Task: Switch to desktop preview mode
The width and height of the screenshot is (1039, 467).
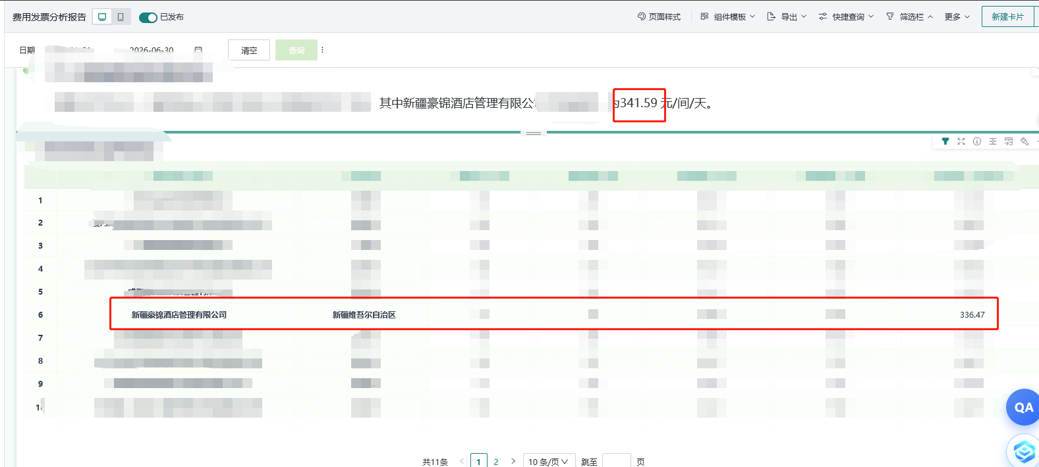Action: [102, 17]
